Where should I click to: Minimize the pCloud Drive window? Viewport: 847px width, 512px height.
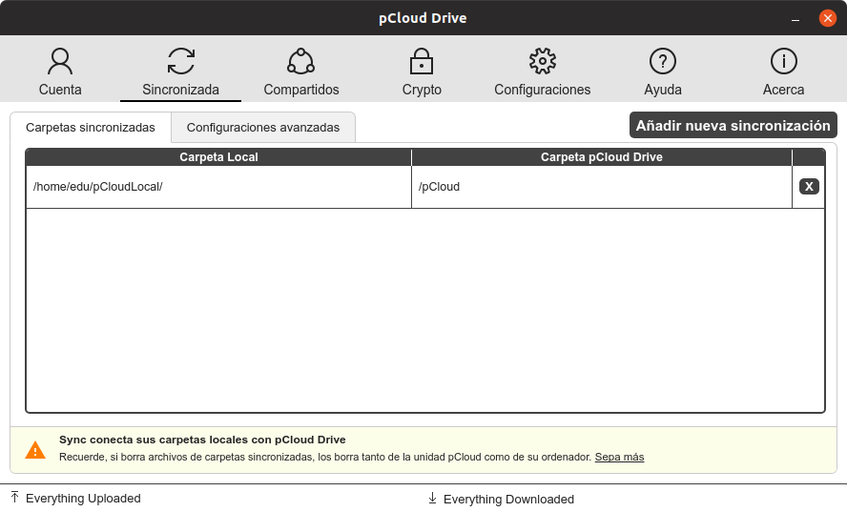(795, 19)
